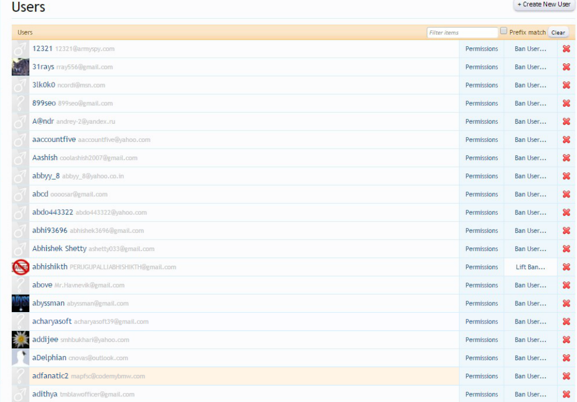
Task: Click abyssman's avatar image
Action: [20, 304]
